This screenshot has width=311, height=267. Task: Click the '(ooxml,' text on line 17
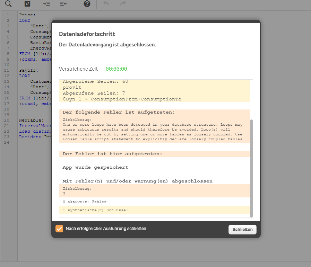click(x=28, y=104)
